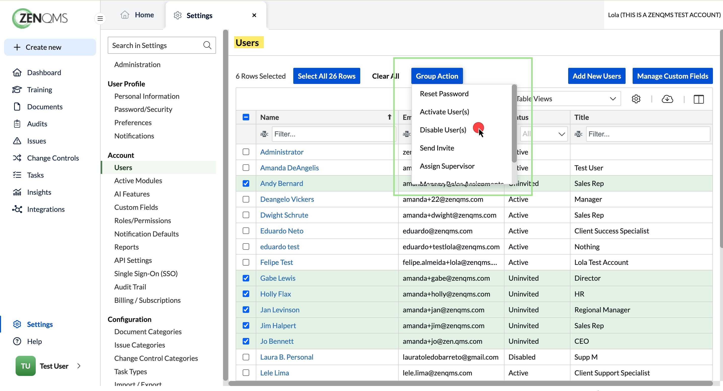Screen dimensions: 723x391
Task: Click Clear All selection
Action: [x=385, y=76]
